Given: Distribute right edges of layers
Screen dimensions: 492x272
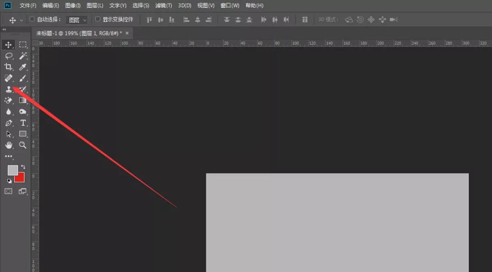Looking at the screenshot, I should coord(286,20).
